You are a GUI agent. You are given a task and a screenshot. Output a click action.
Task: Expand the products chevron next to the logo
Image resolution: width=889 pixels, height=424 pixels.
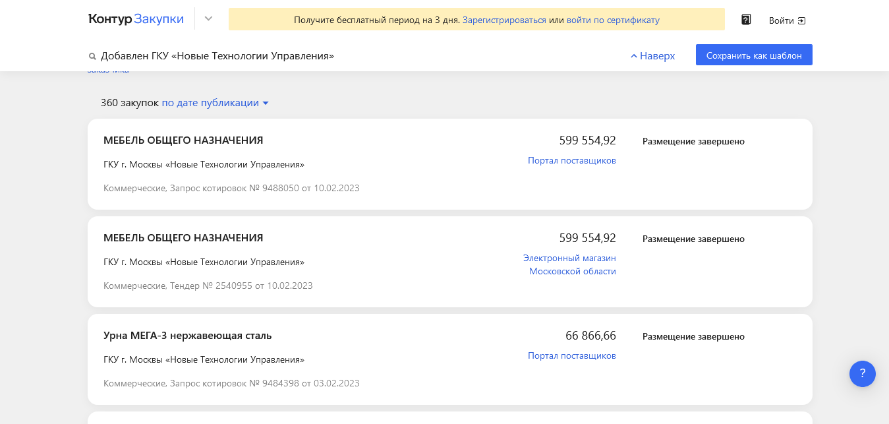point(208,19)
